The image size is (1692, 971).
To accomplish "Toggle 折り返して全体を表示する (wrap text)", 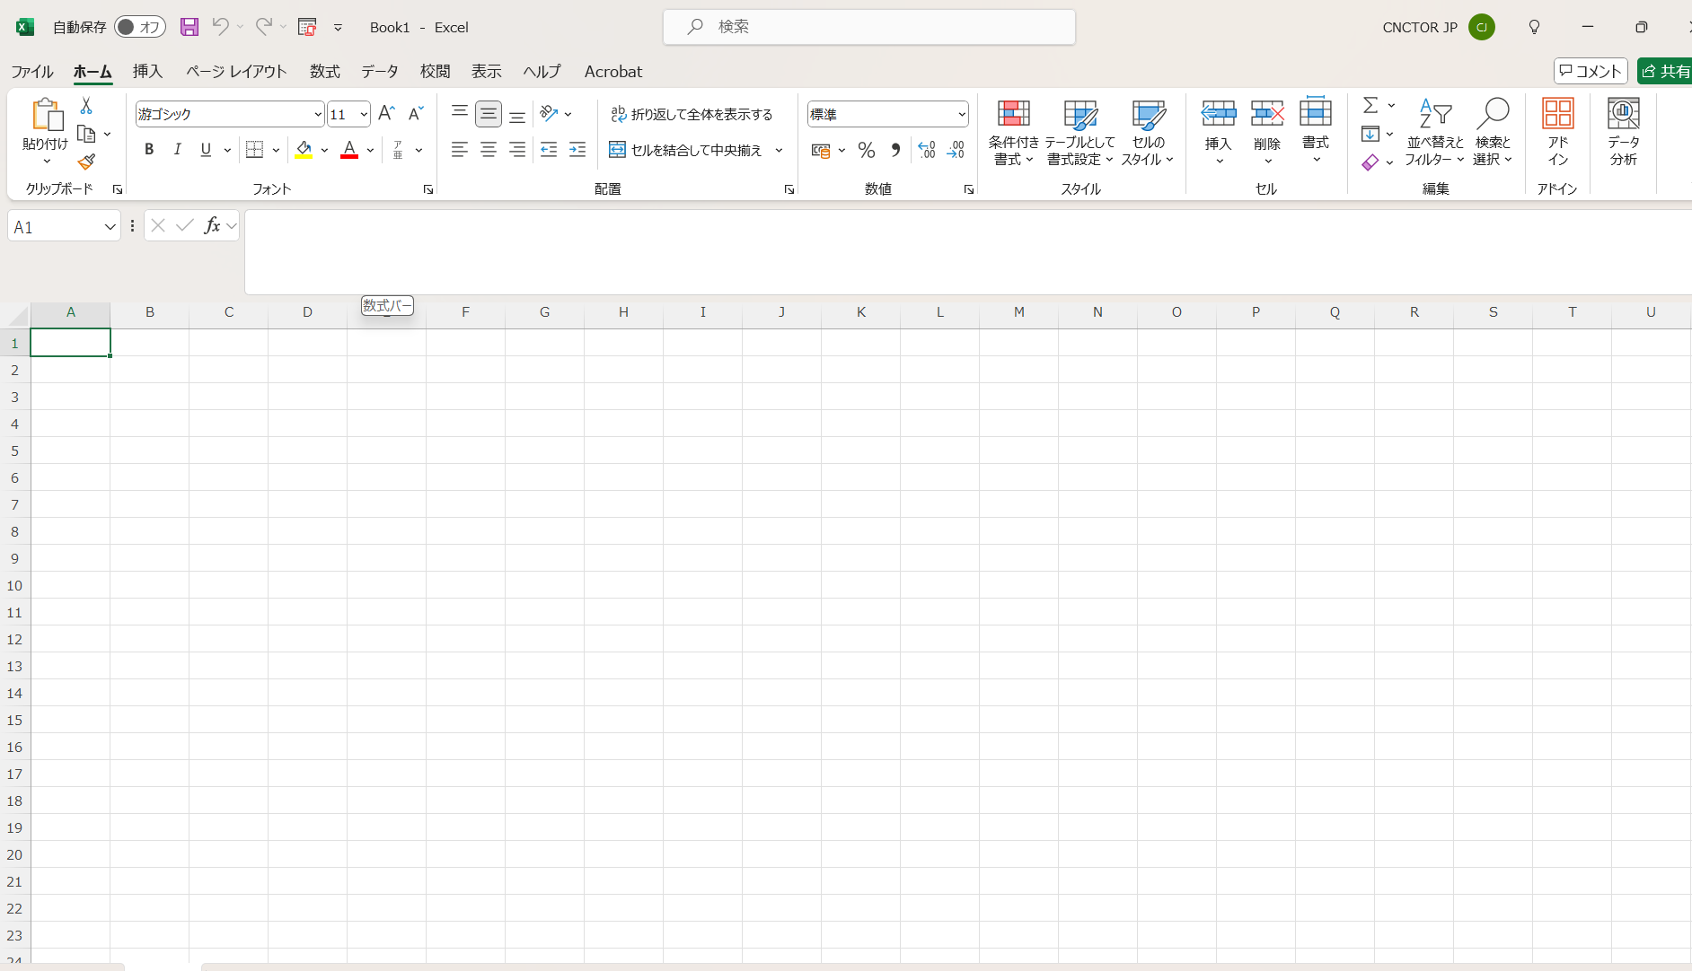I will coord(693,114).
